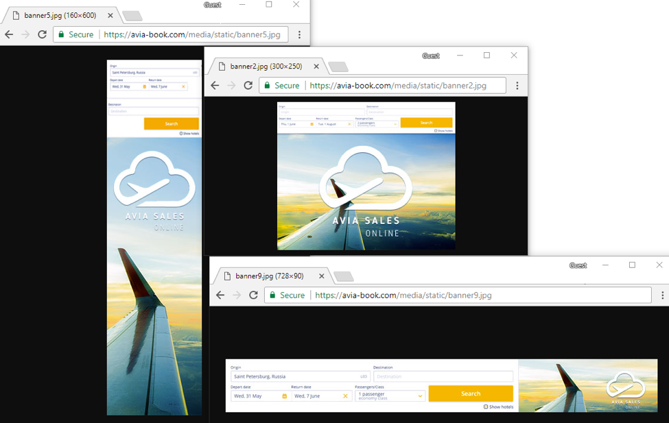Click Search button in the 728×90 banner

point(471,394)
